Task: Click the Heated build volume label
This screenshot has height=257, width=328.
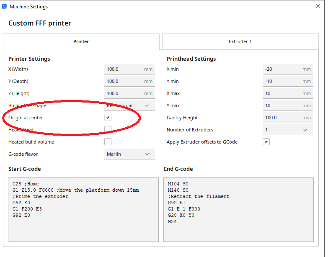Action: 31,142
